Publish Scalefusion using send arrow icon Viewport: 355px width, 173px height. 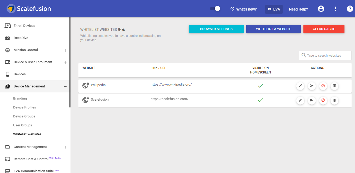[x=312, y=100]
